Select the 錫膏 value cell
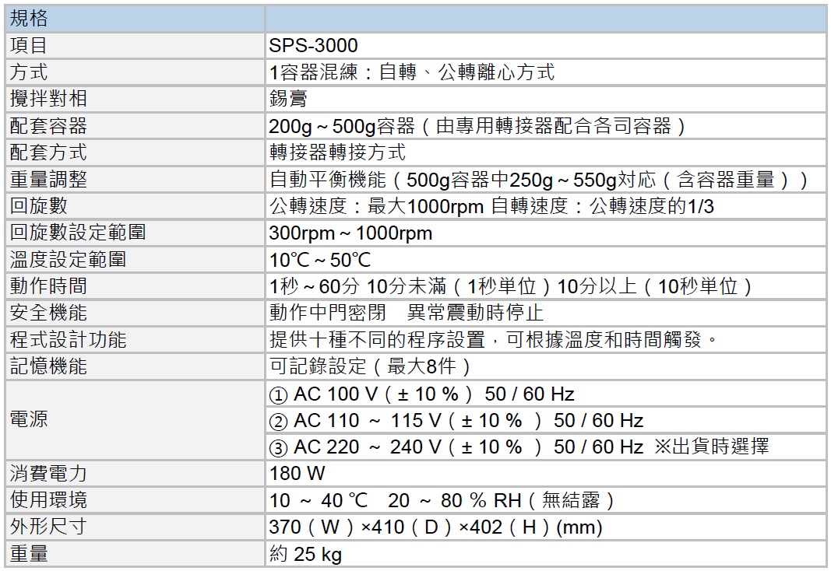The width and height of the screenshot is (831, 571). 288,99
